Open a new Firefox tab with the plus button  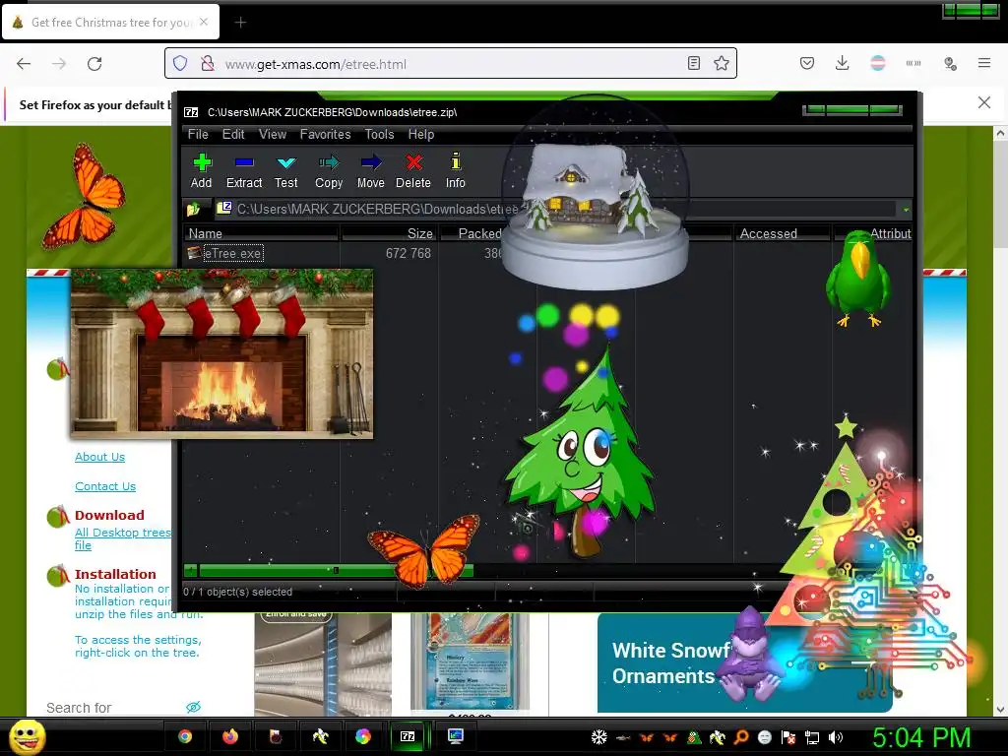point(240,23)
